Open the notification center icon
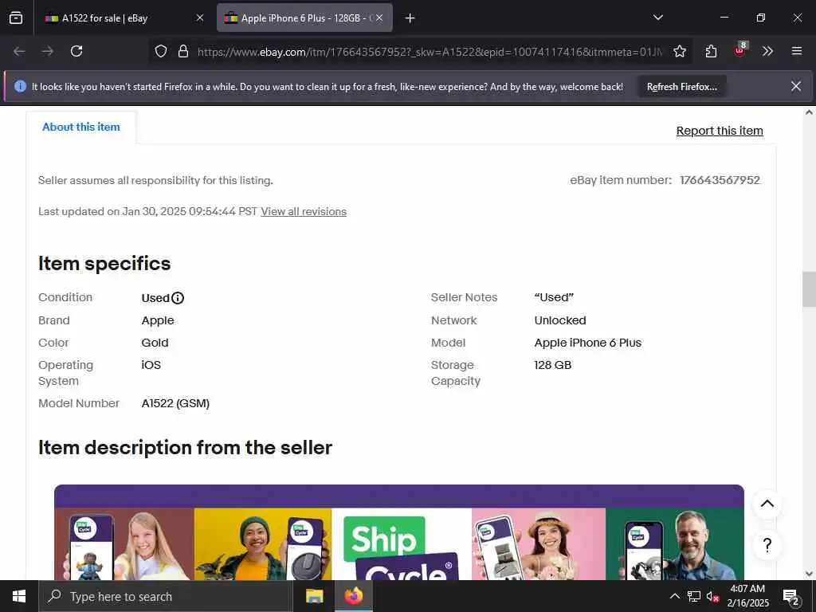This screenshot has height=612, width=816. [x=791, y=596]
